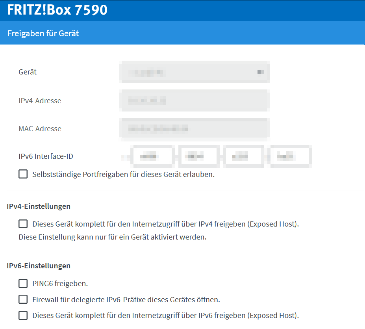365x329 pixels.
Task: Select the second IPv6 Interface-ID box
Action: [199, 156]
